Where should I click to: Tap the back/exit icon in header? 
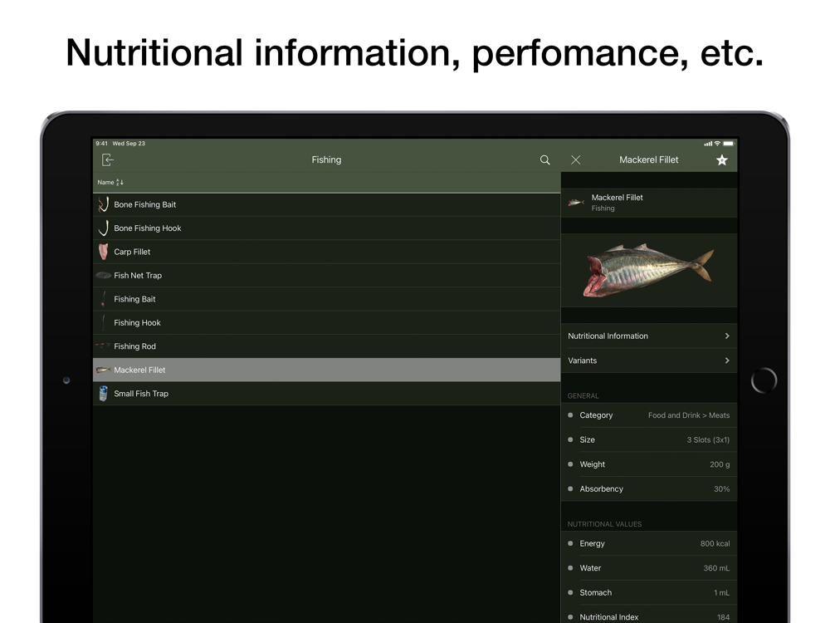coord(107,160)
